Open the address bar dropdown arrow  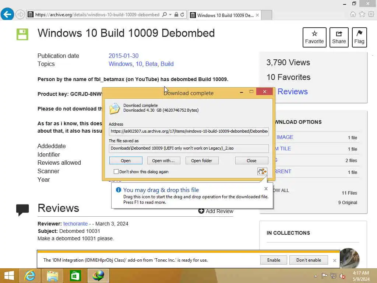click(170, 15)
